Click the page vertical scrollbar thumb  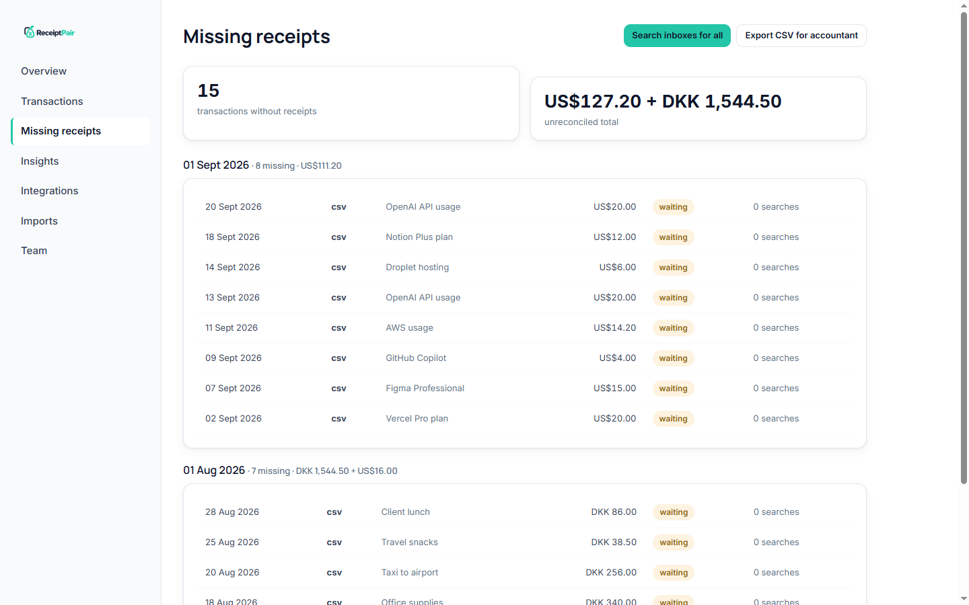964,247
